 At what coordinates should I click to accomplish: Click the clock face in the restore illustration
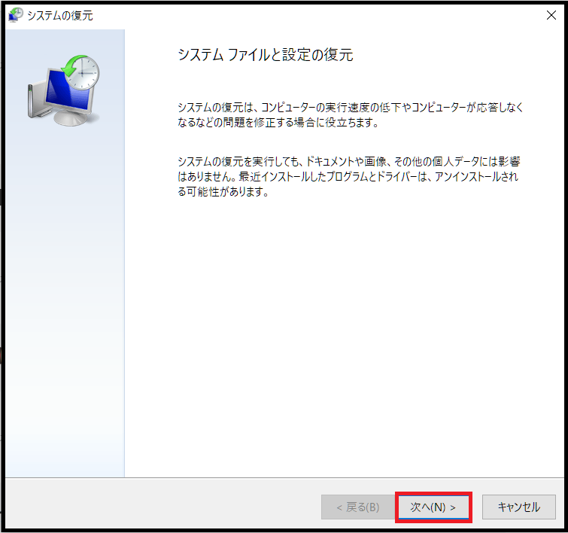85,72
